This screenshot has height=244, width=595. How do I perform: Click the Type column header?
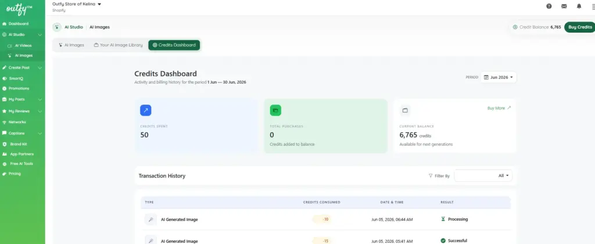[149, 202]
